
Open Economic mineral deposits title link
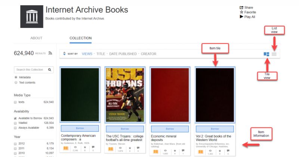coord(164,138)
